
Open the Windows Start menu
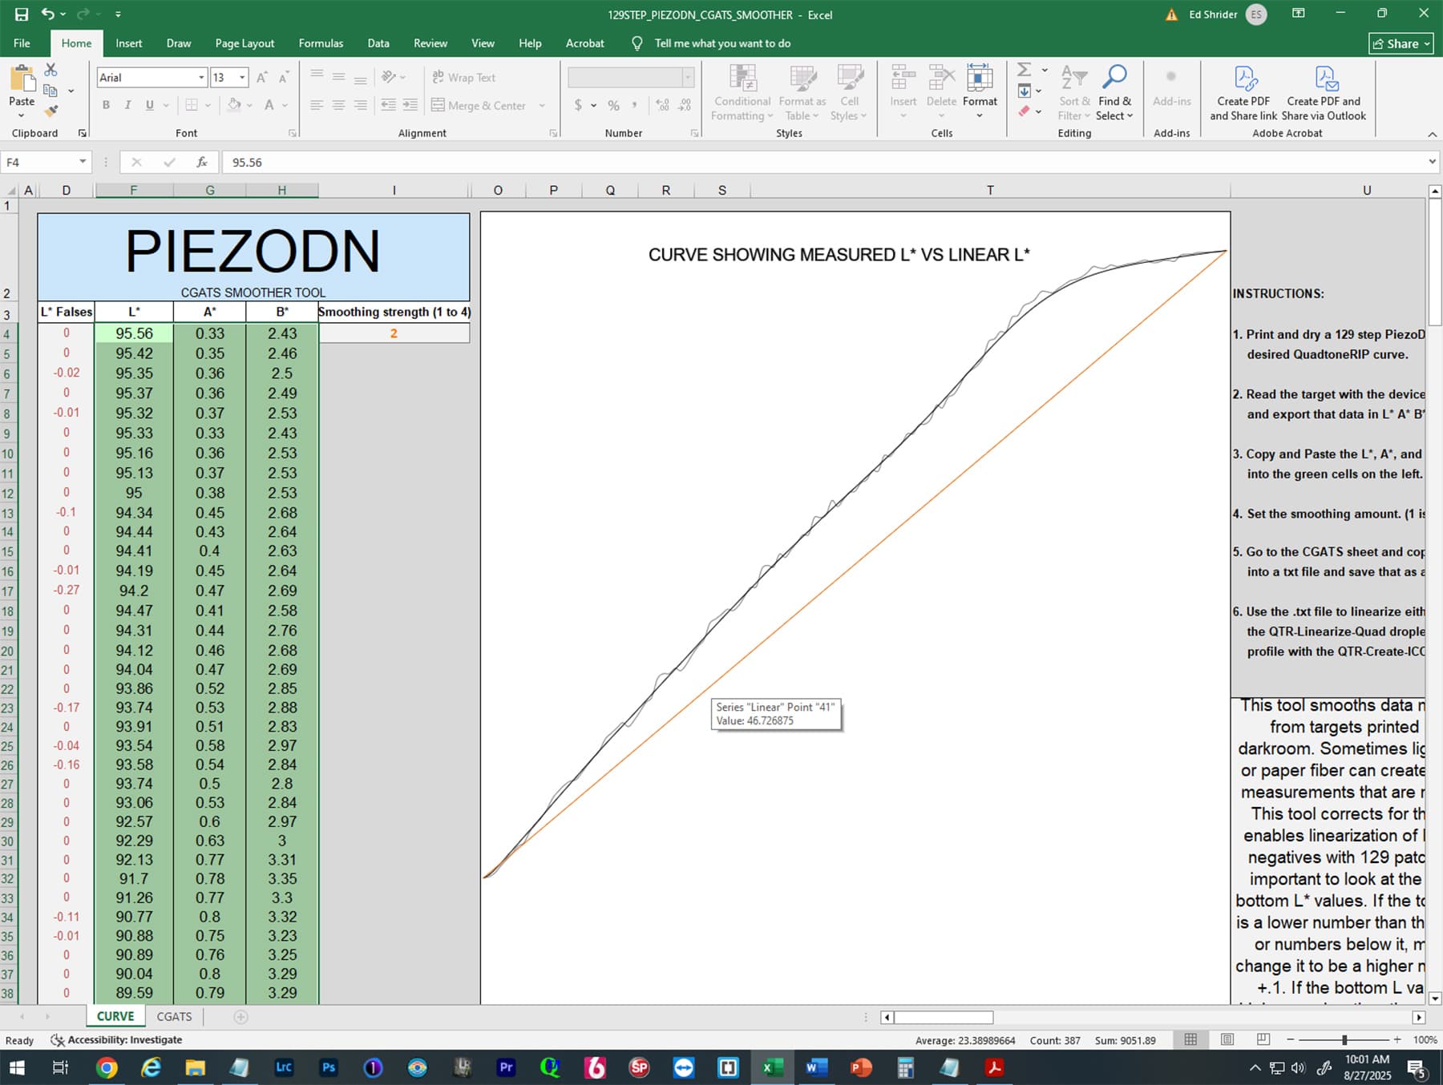pos(17,1067)
